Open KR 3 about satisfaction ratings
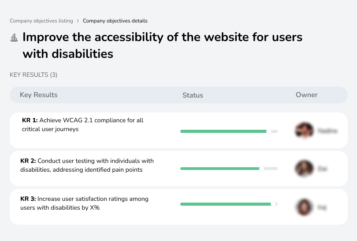 [x=84, y=203]
